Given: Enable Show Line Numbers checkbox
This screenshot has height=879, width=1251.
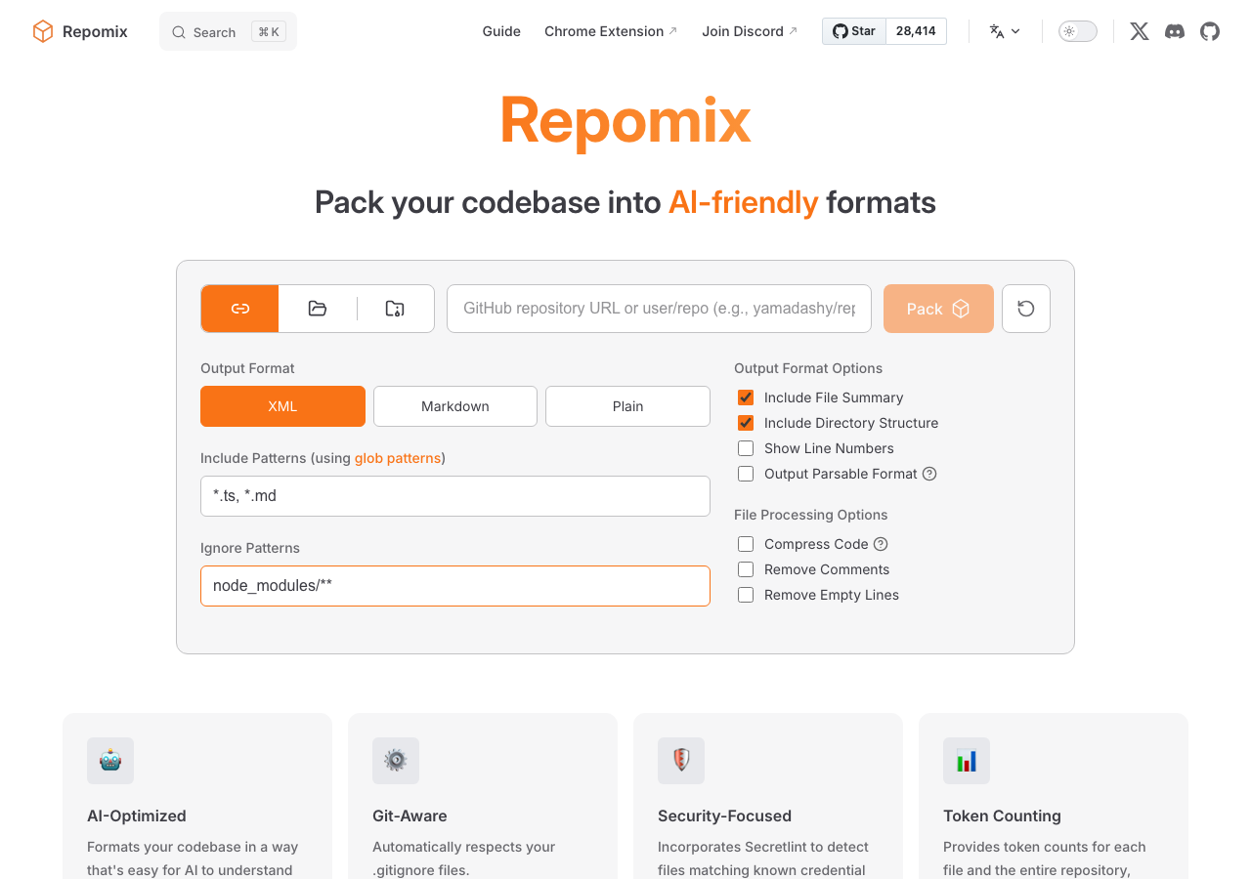Looking at the screenshot, I should (x=746, y=448).
